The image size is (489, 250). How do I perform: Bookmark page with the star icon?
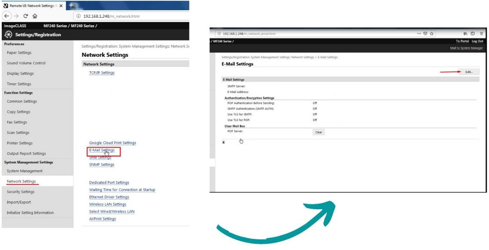(x=432, y=34)
